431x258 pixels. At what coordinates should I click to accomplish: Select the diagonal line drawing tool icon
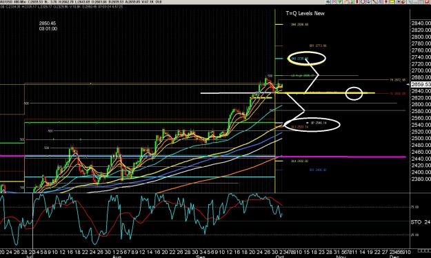[x=374, y=1]
